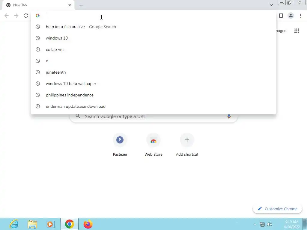Click Chrome icon in taskbar
The width and height of the screenshot is (307, 230).
pyautogui.click(x=70, y=224)
